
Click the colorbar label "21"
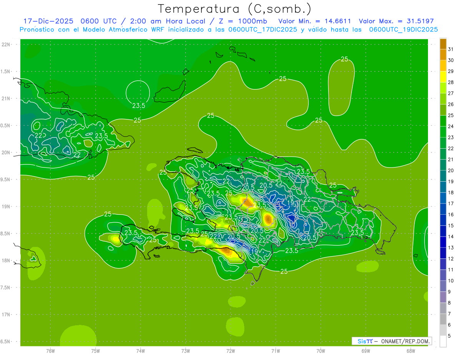coord(451,159)
